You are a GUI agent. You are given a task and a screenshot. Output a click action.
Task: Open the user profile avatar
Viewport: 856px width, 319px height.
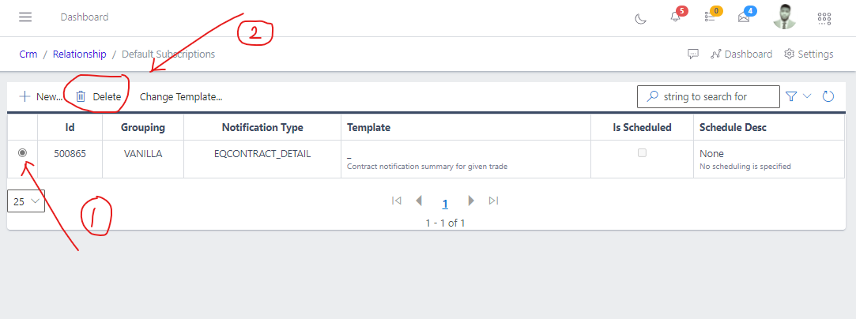[785, 17]
